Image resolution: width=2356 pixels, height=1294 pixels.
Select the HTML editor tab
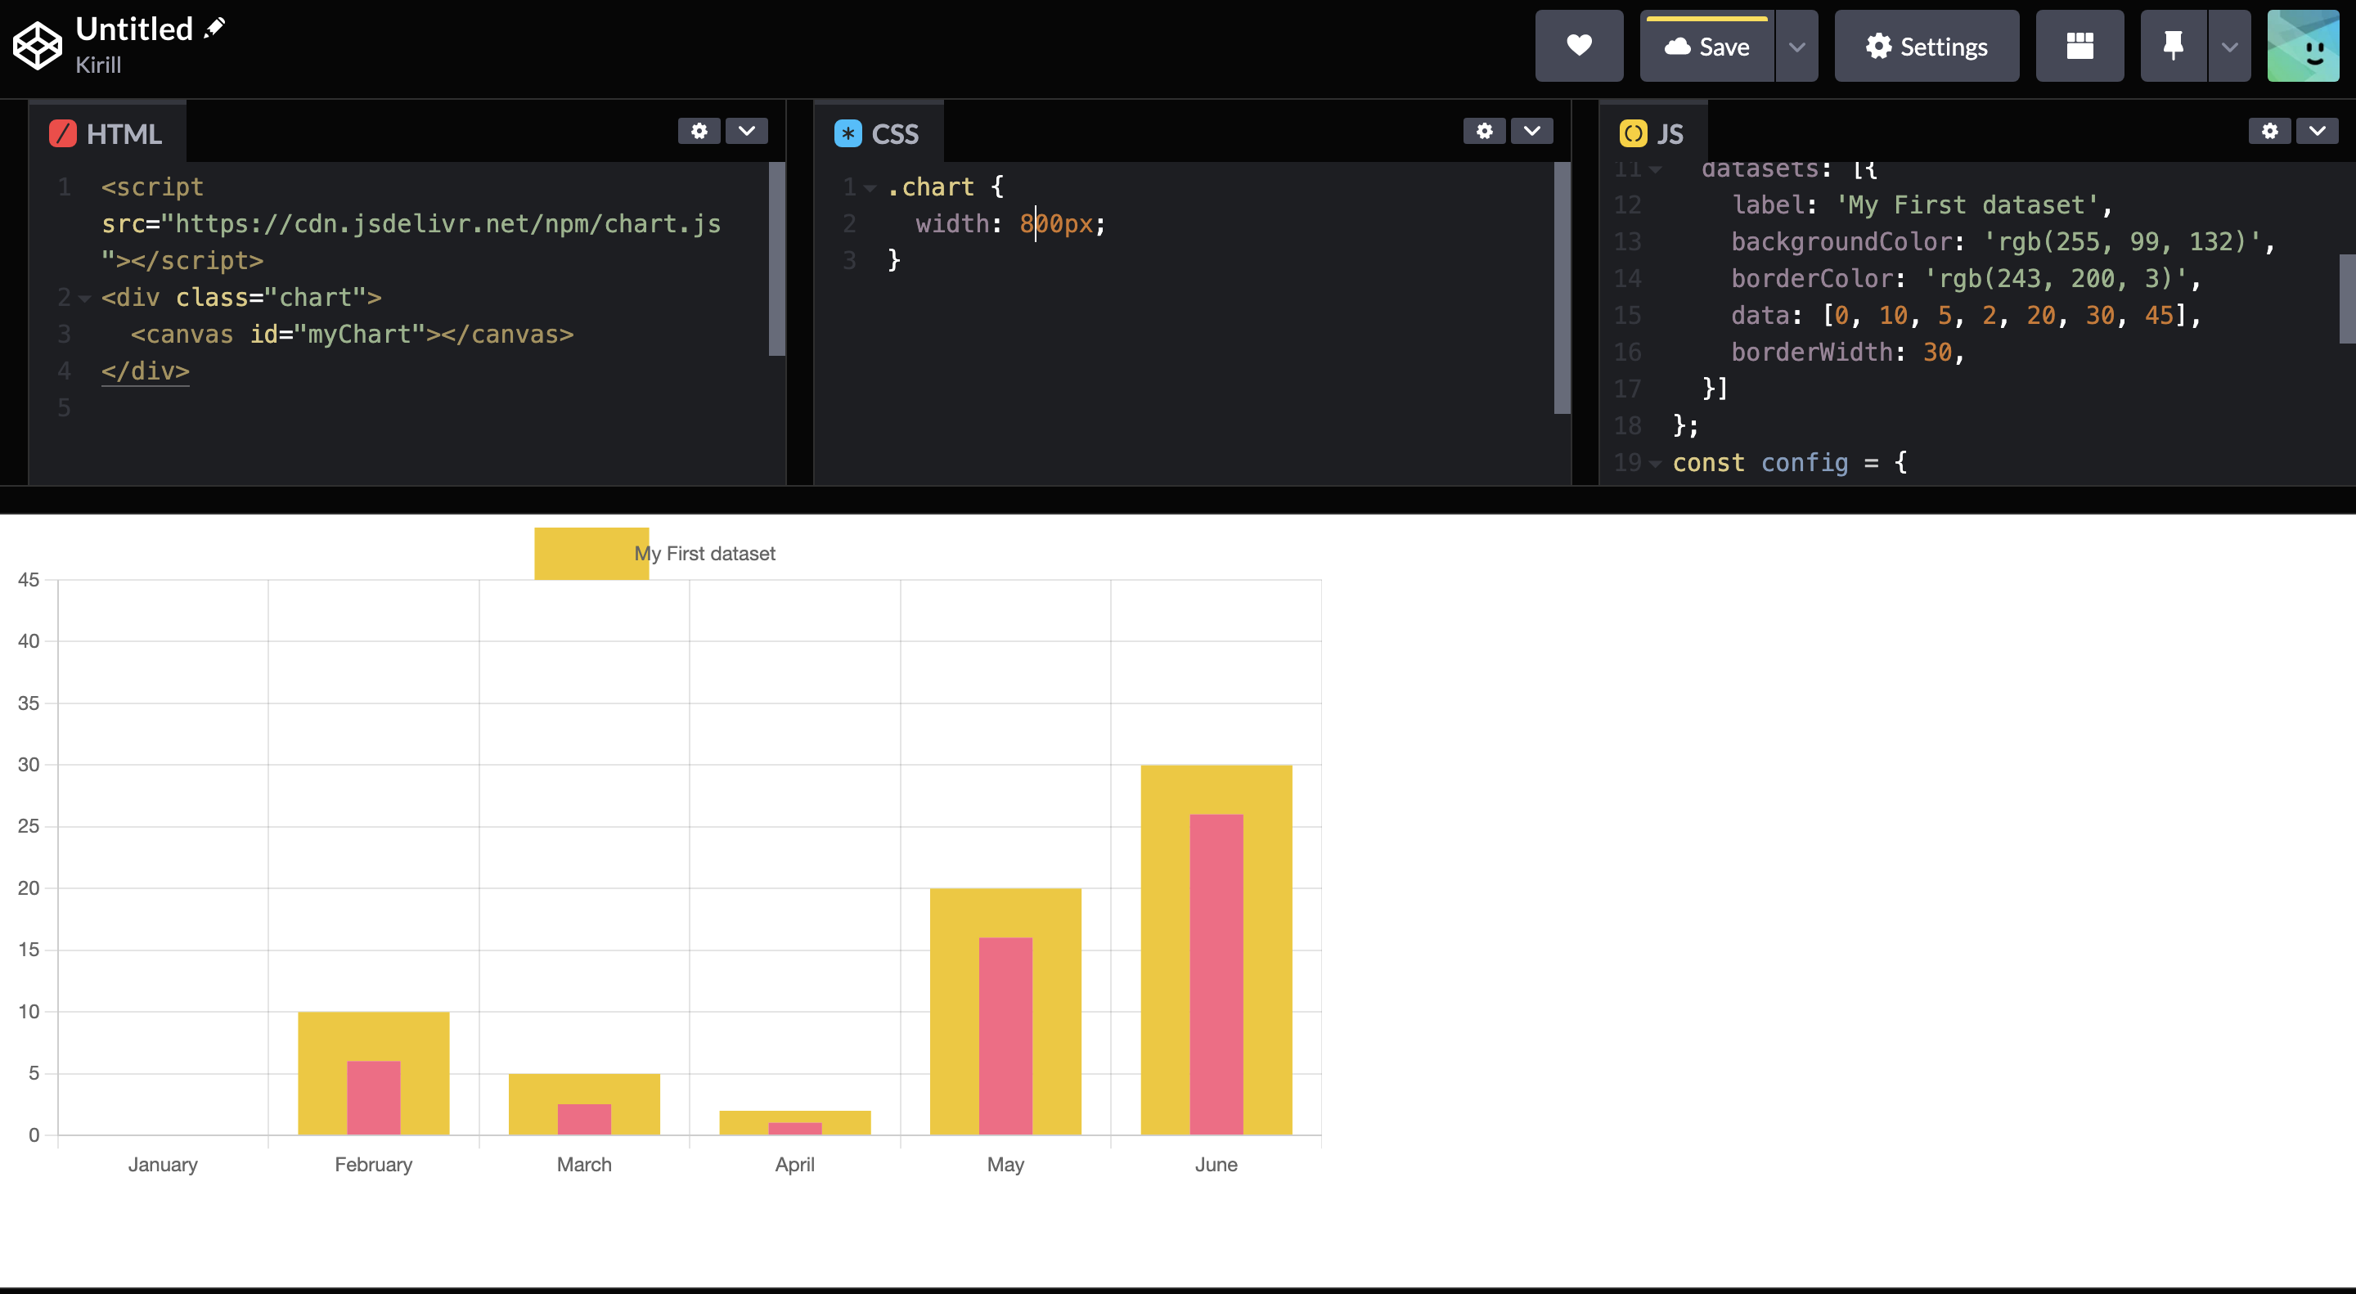[x=107, y=133]
